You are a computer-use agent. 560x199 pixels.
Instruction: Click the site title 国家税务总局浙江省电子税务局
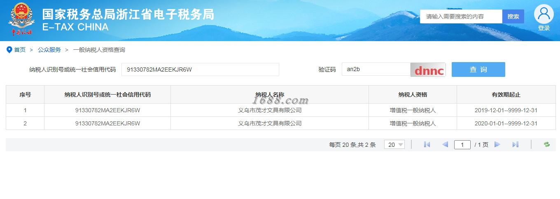[x=128, y=14]
